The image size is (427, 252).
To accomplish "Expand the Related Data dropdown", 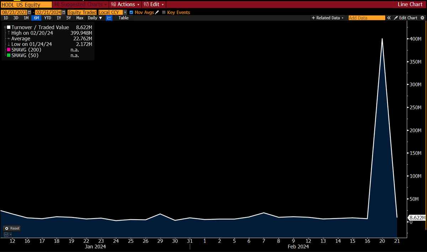I will (x=328, y=18).
